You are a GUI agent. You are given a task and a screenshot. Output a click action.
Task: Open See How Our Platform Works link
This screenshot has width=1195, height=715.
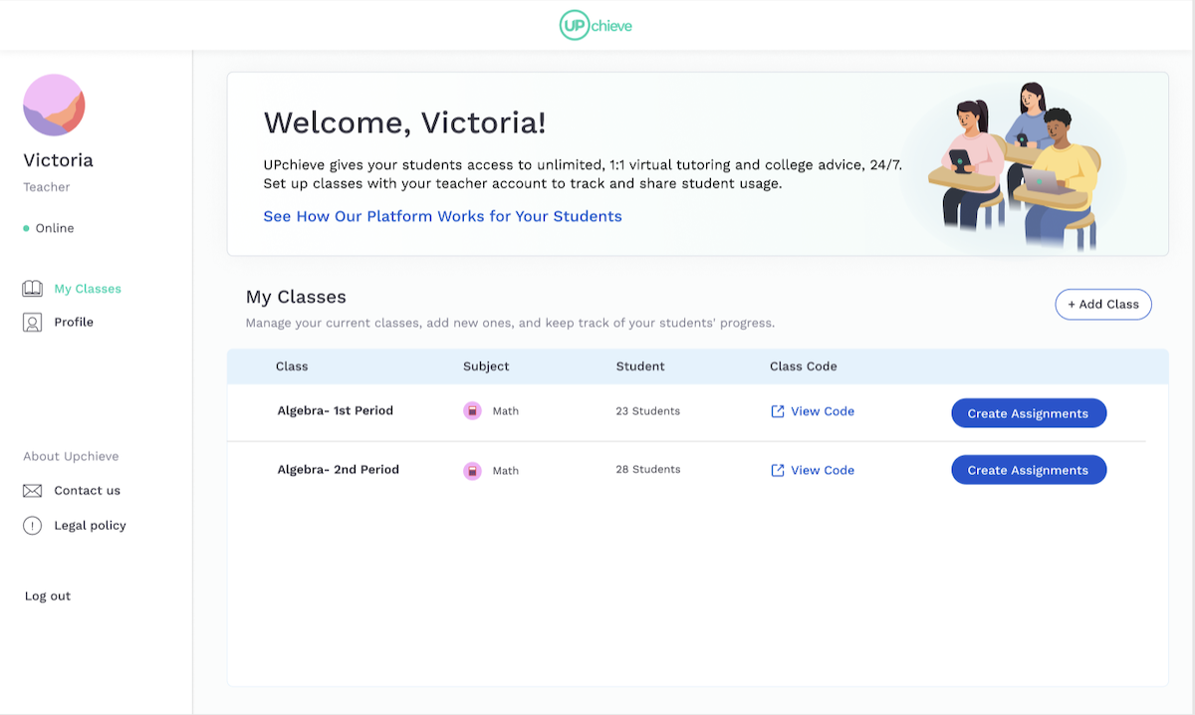click(442, 216)
